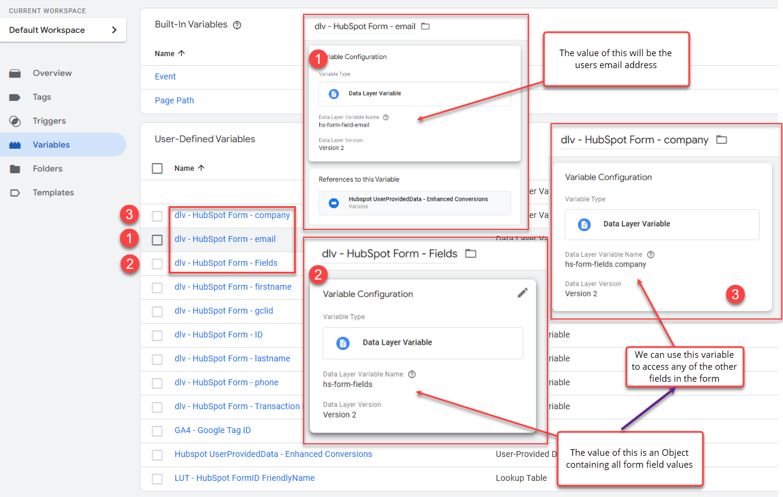The width and height of the screenshot is (783, 497).
Task: Click the Built-In Variables help icon
Action: coord(237,25)
